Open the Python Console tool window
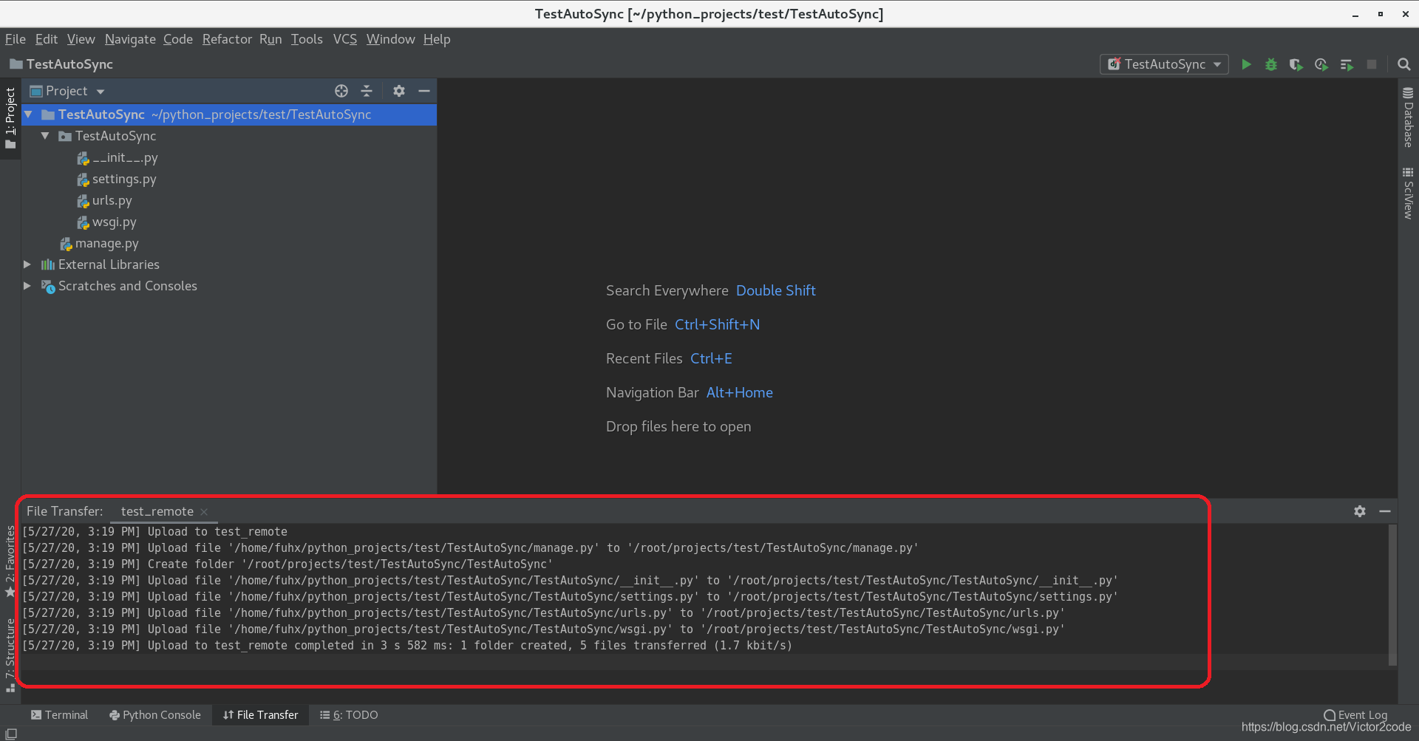Image resolution: width=1419 pixels, height=741 pixels. tap(155, 715)
